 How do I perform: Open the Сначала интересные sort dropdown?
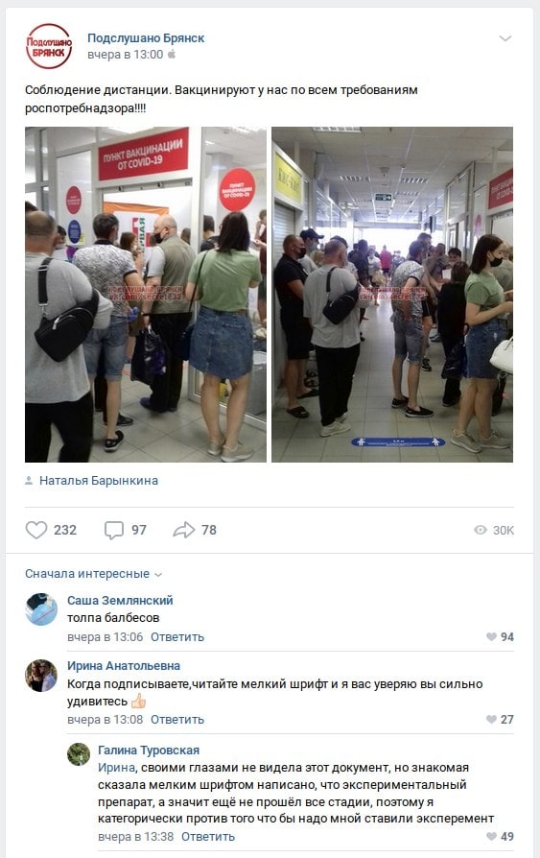(94, 574)
